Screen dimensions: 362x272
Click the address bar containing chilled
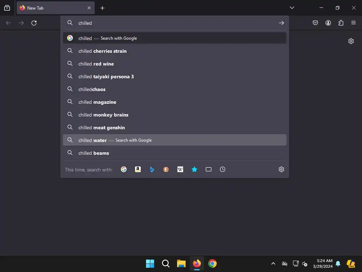[175, 23]
